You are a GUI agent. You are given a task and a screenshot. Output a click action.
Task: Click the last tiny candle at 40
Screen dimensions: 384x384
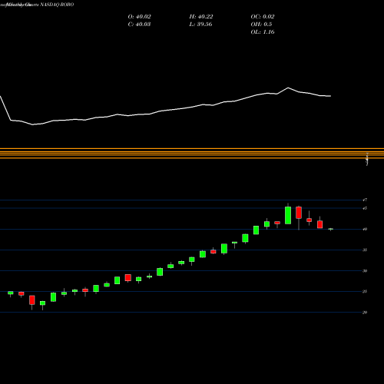(x=331, y=229)
